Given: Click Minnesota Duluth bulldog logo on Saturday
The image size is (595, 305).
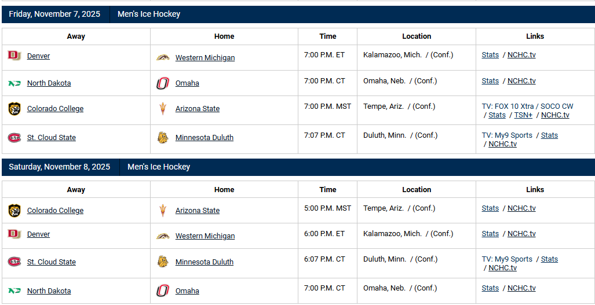Looking at the screenshot, I should pos(163,262).
